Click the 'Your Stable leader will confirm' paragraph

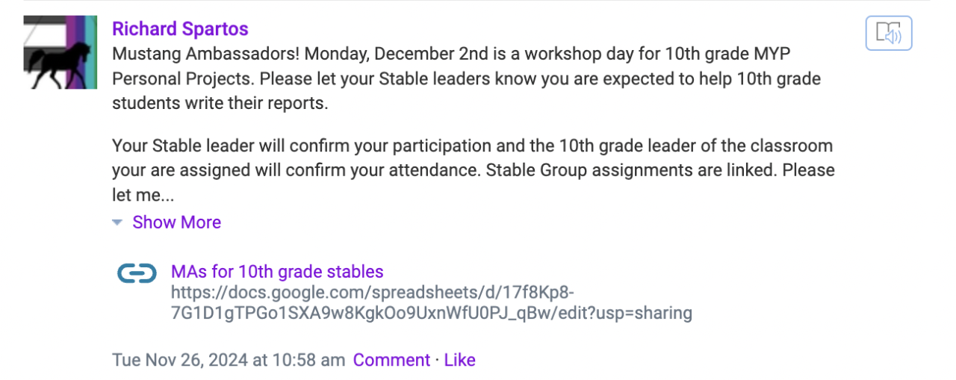click(x=472, y=146)
